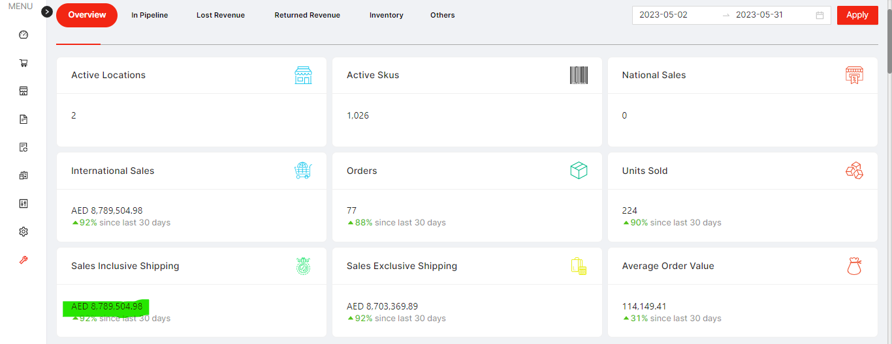Click the end date field 2023-05-31
Screen dimensions: 892x344
[x=759, y=15]
